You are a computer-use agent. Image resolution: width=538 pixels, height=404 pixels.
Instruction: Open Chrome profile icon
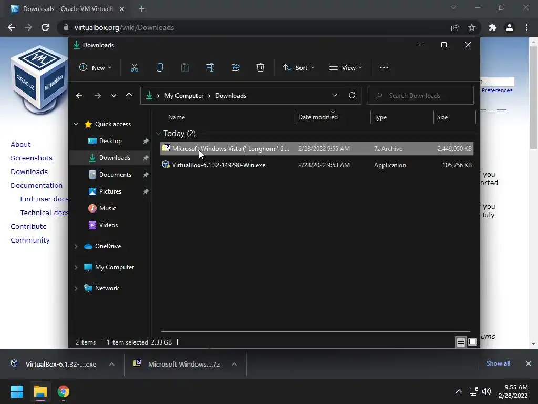tap(510, 27)
